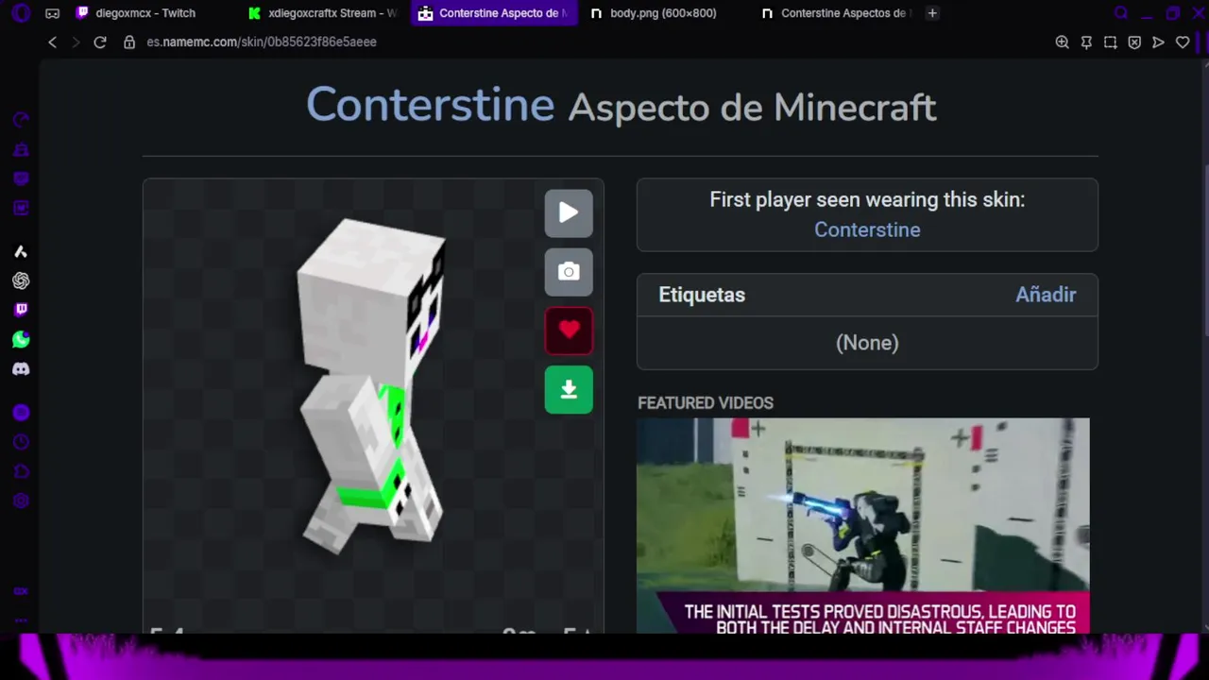Image resolution: width=1209 pixels, height=680 pixels.
Task: Click the Conterstine heading link
Action: 430,104
